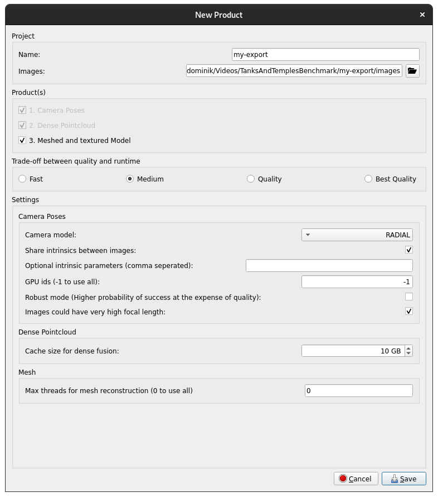Click the Images path text field
This screenshot has height=497, width=438.
294,71
